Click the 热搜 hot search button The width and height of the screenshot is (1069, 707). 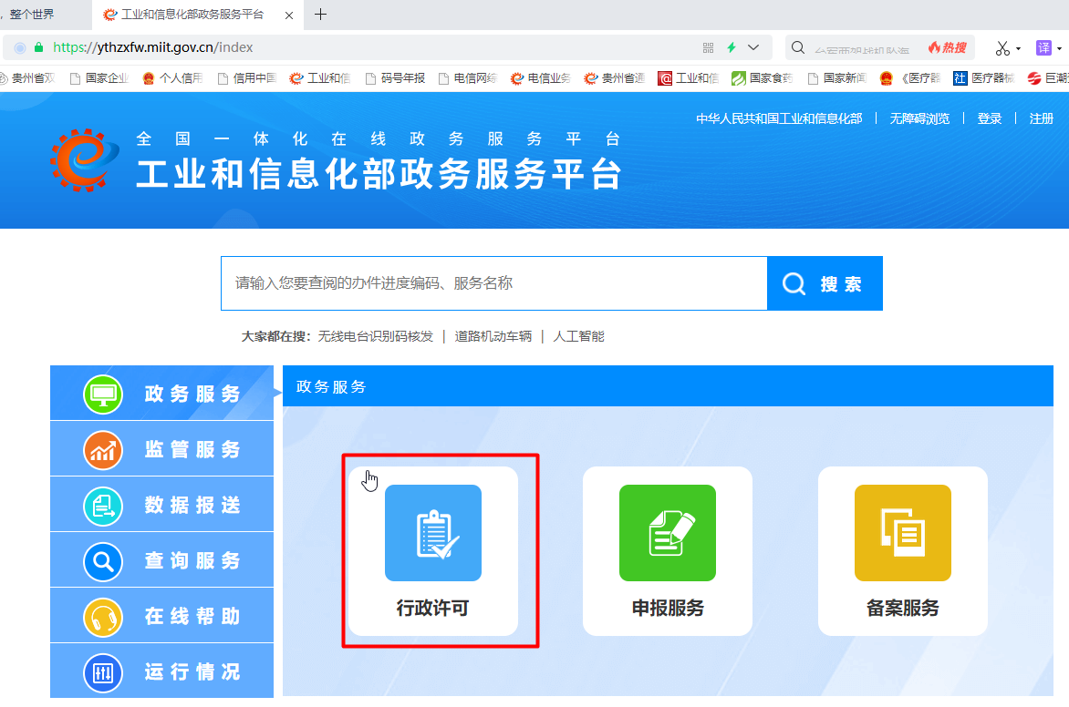(948, 47)
